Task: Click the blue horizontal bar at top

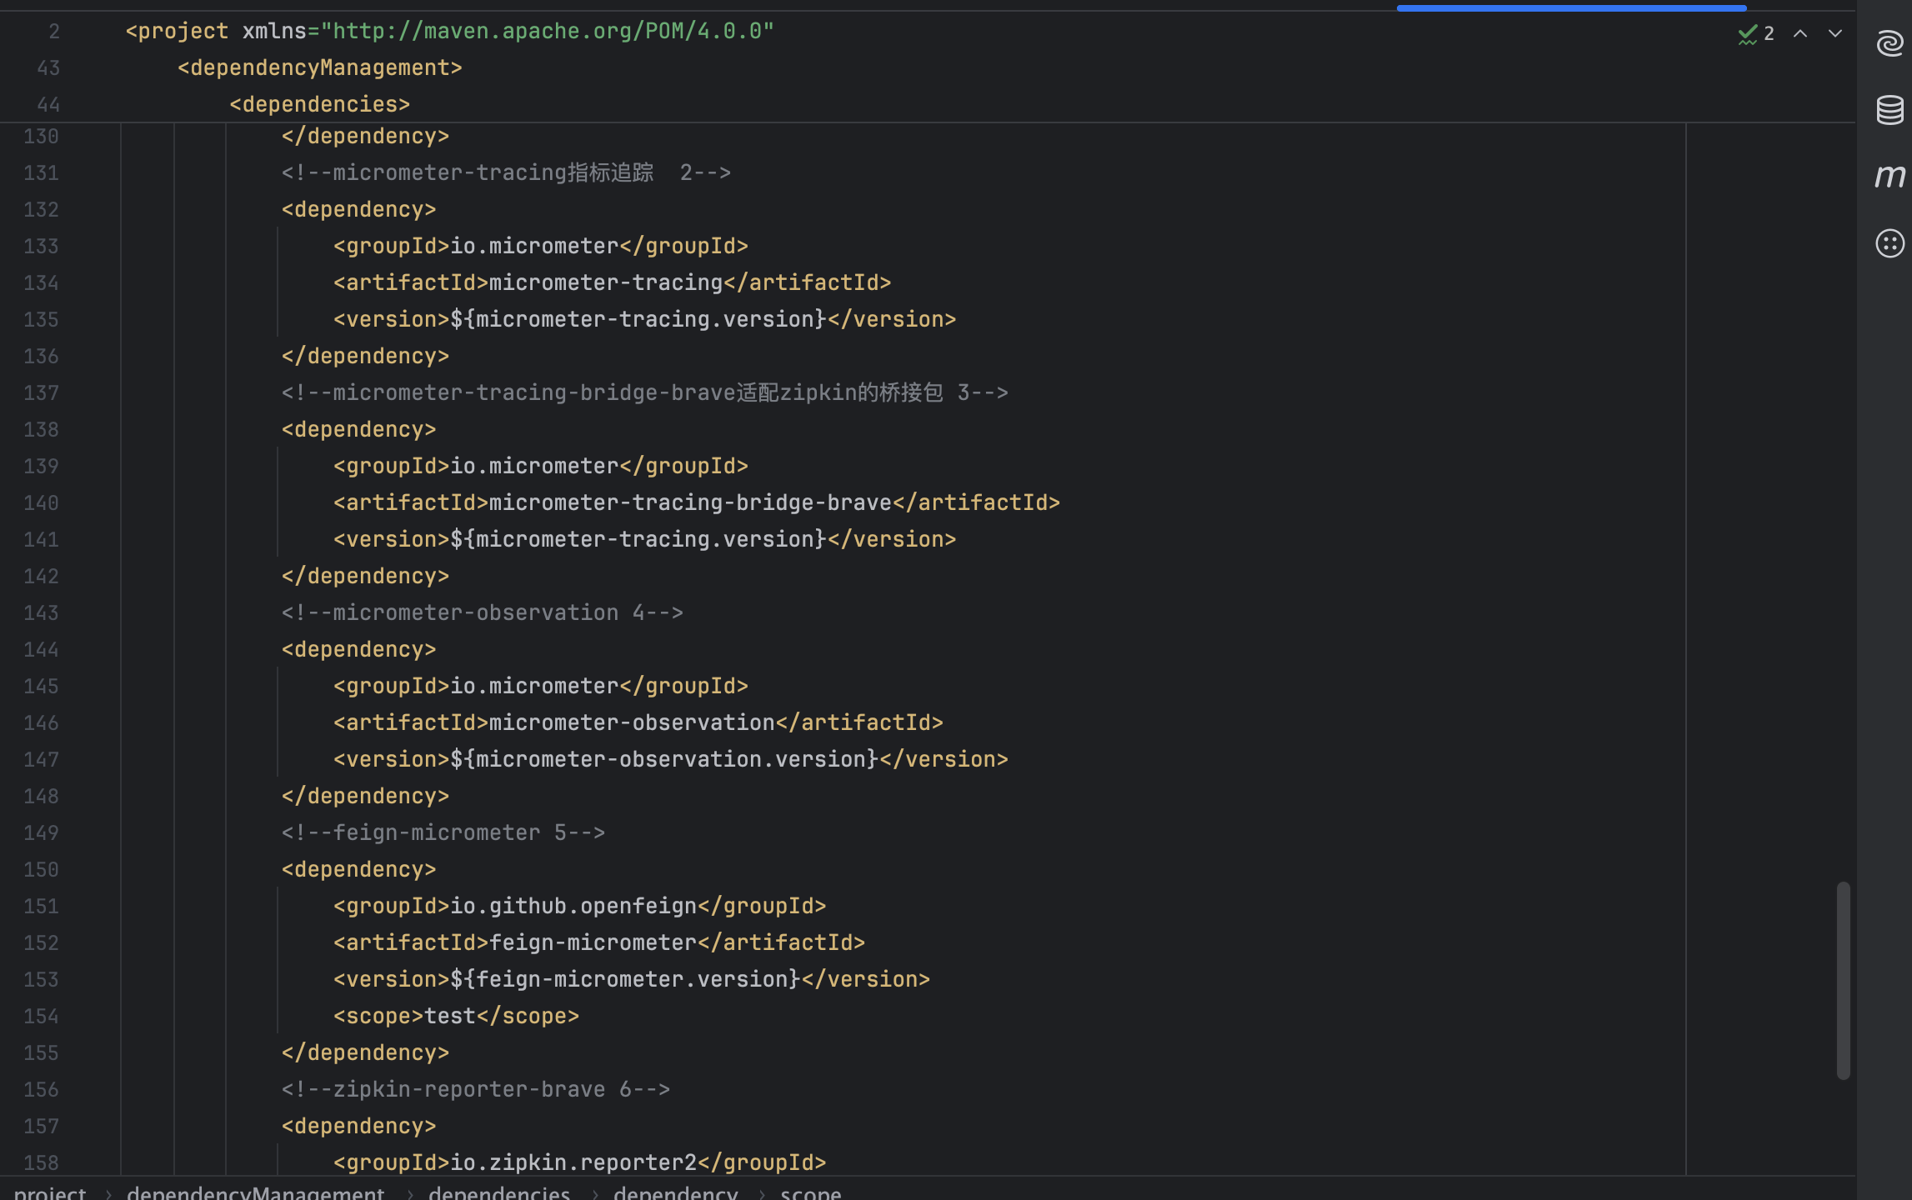Action: 1571,7
